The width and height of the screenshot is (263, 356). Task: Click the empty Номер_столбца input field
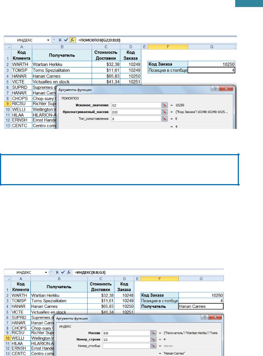point(126,346)
